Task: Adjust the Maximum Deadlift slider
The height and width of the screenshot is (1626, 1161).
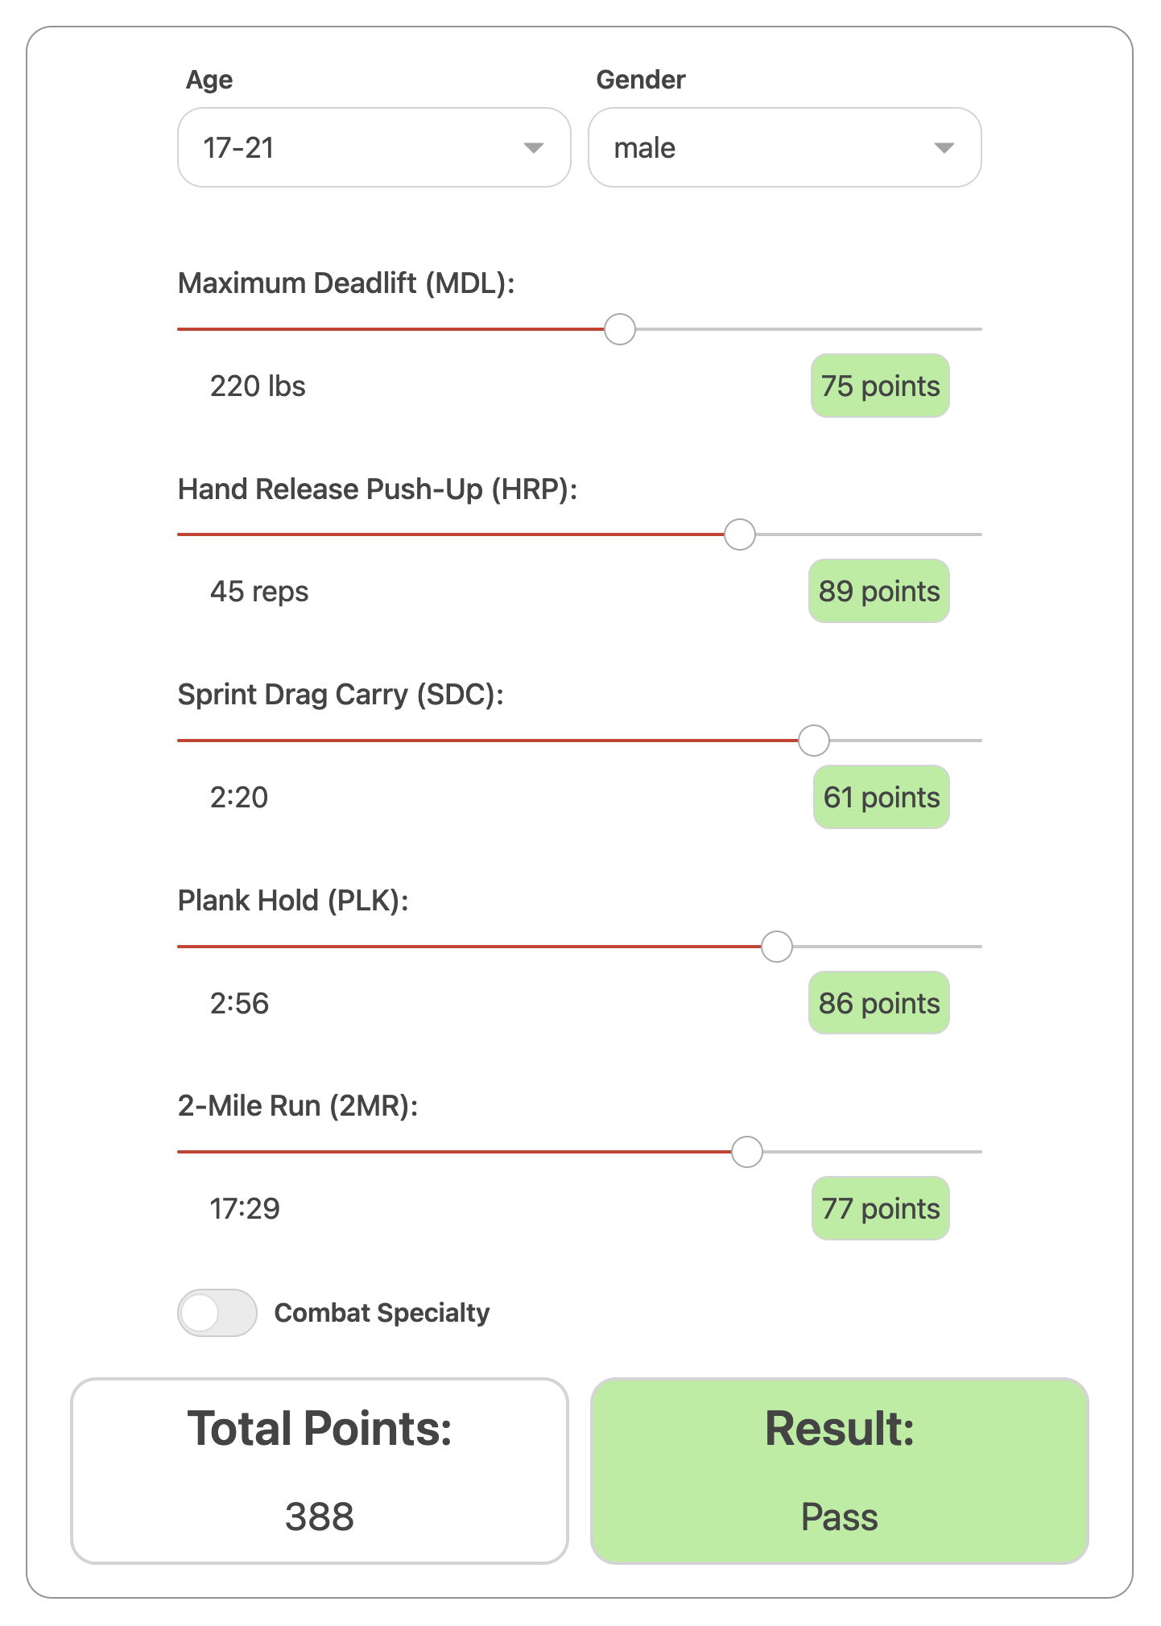Action: coord(619,328)
